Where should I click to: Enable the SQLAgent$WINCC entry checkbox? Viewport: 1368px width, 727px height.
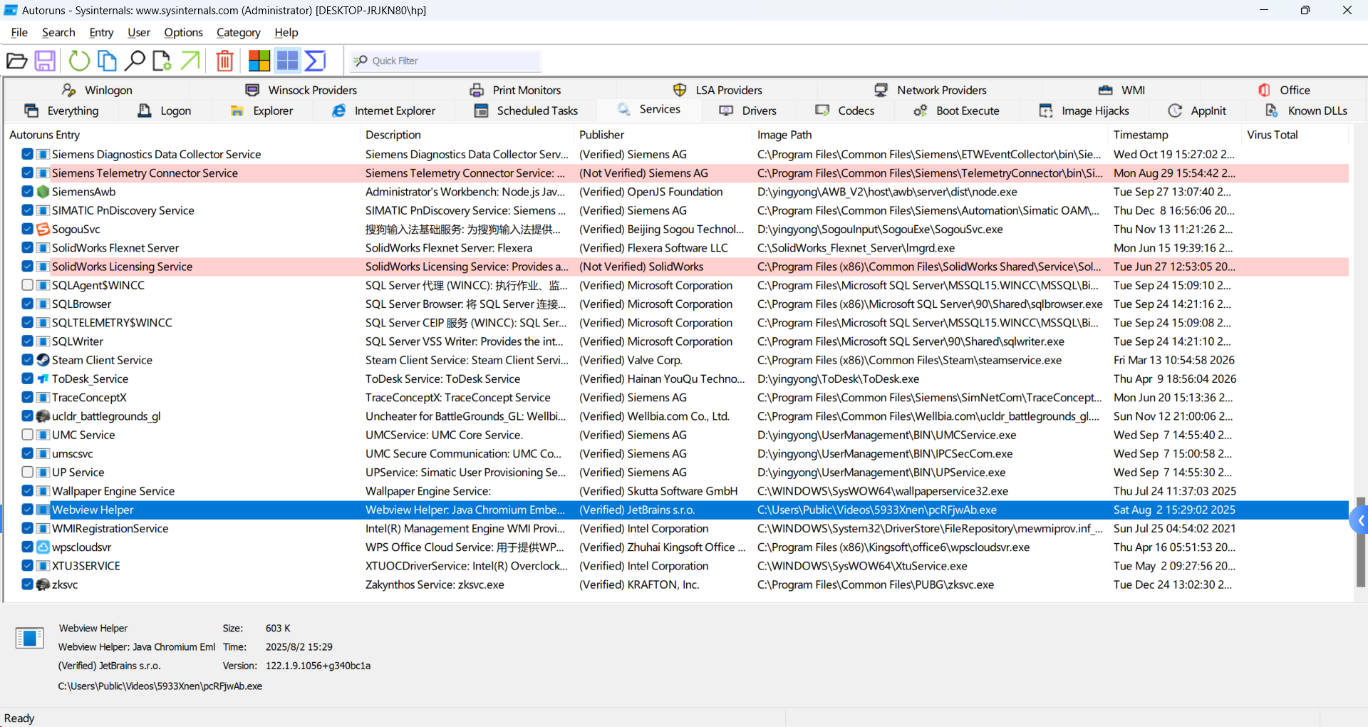pyautogui.click(x=27, y=285)
